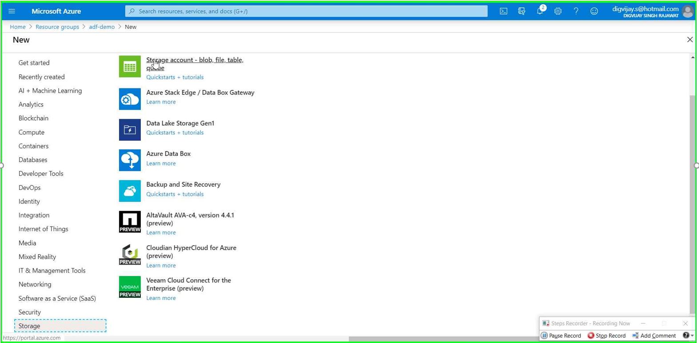Open the Azure portal hamburger menu
The height and width of the screenshot is (343, 699).
12,11
